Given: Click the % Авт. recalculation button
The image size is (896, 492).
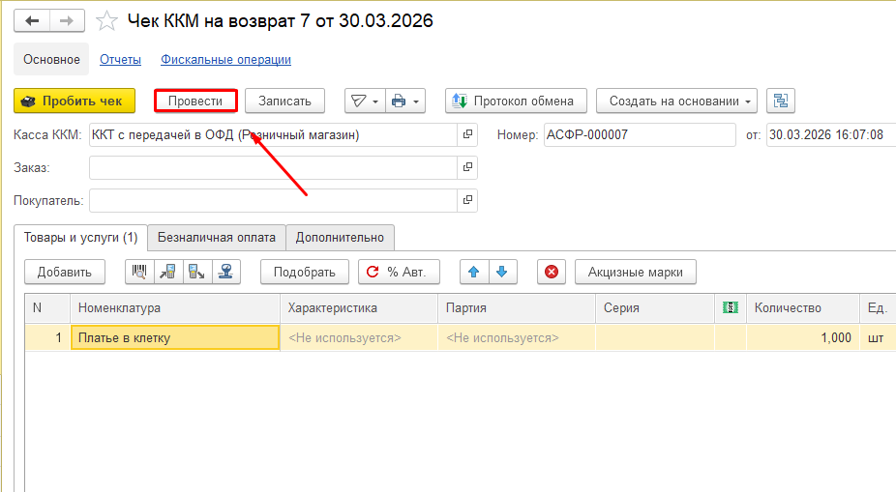Looking at the screenshot, I should pyautogui.click(x=399, y=273).
